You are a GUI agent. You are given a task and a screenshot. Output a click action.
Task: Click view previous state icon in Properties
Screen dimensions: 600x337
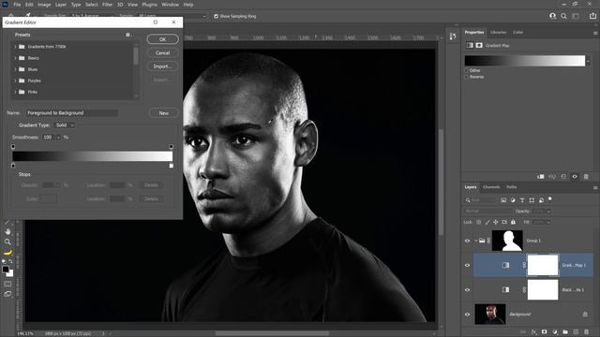552,177
